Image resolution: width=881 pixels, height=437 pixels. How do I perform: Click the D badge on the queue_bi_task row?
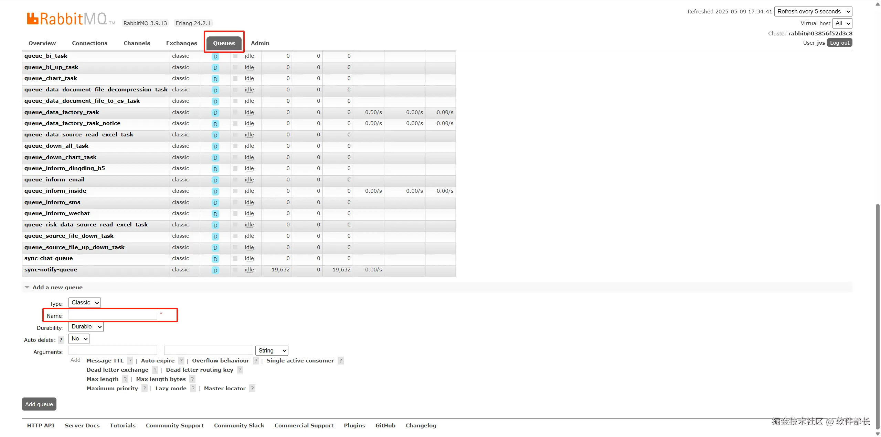(215, 56)
